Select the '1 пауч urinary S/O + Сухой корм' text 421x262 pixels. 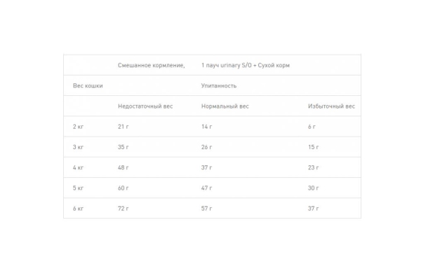tap(246, 65)
